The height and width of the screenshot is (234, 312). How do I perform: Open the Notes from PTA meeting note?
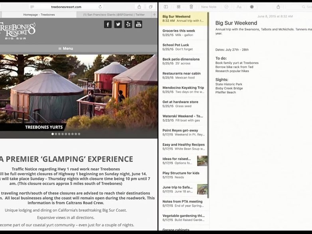(183, 204)
